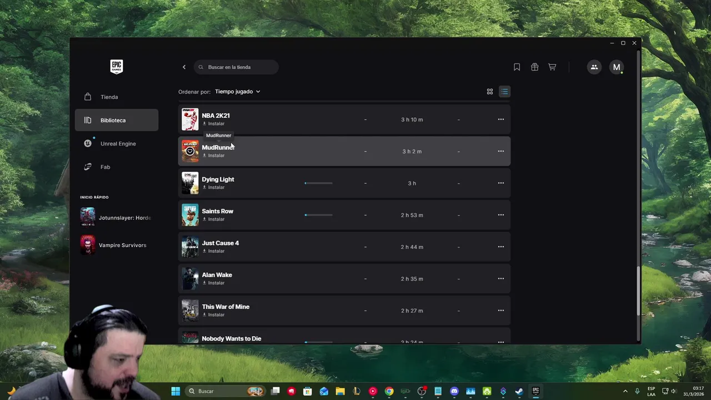This screenshot has width=711, height=400.
Task: Click Instalar under Just Cause 4
Action: tap(213, 251)
